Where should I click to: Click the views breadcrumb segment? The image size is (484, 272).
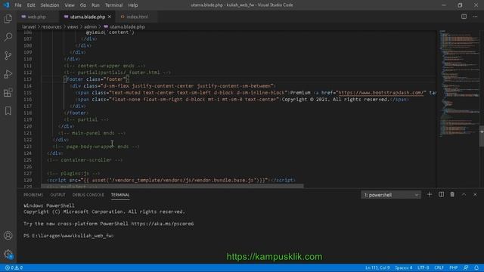coord(73,27)
